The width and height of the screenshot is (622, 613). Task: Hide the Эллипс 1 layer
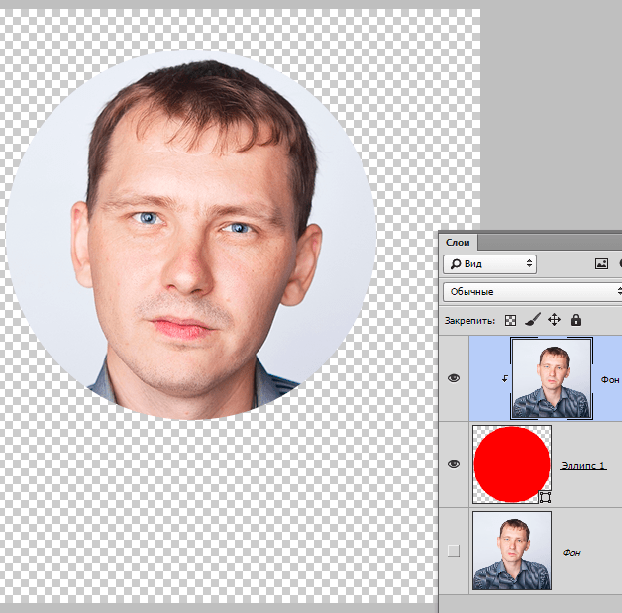point(454,464)
